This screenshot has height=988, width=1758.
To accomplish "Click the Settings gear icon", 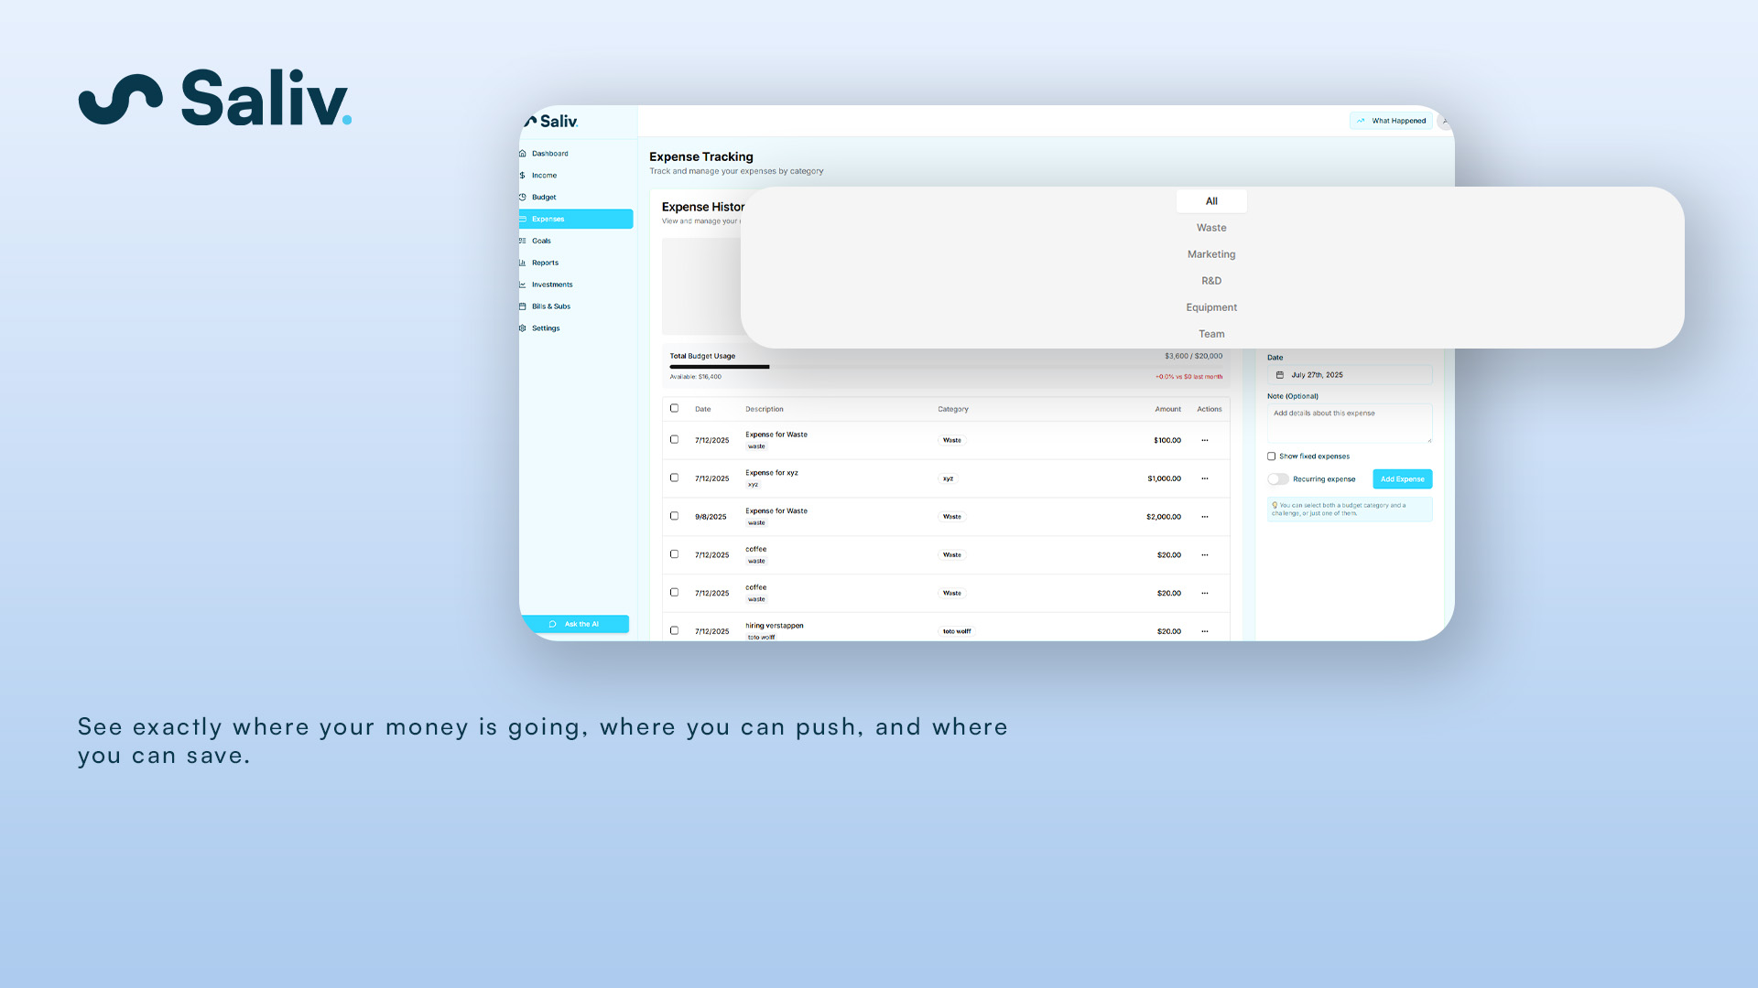I will pyautogui.click(x=523, y=328).
